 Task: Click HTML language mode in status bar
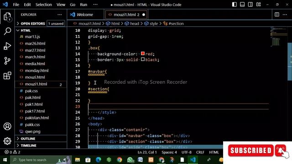[214, 152]
